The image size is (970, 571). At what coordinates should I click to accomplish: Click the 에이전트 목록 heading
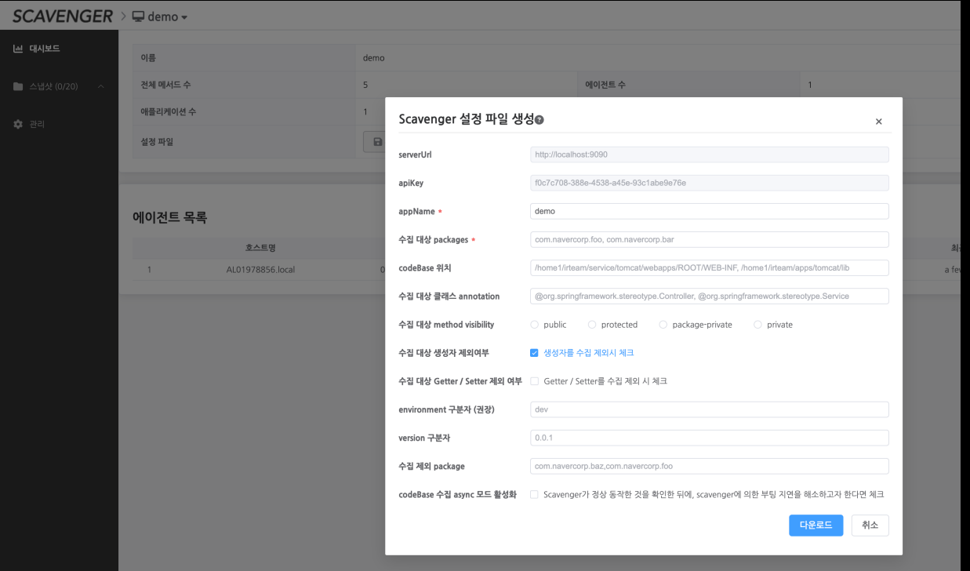click(169, 217)
